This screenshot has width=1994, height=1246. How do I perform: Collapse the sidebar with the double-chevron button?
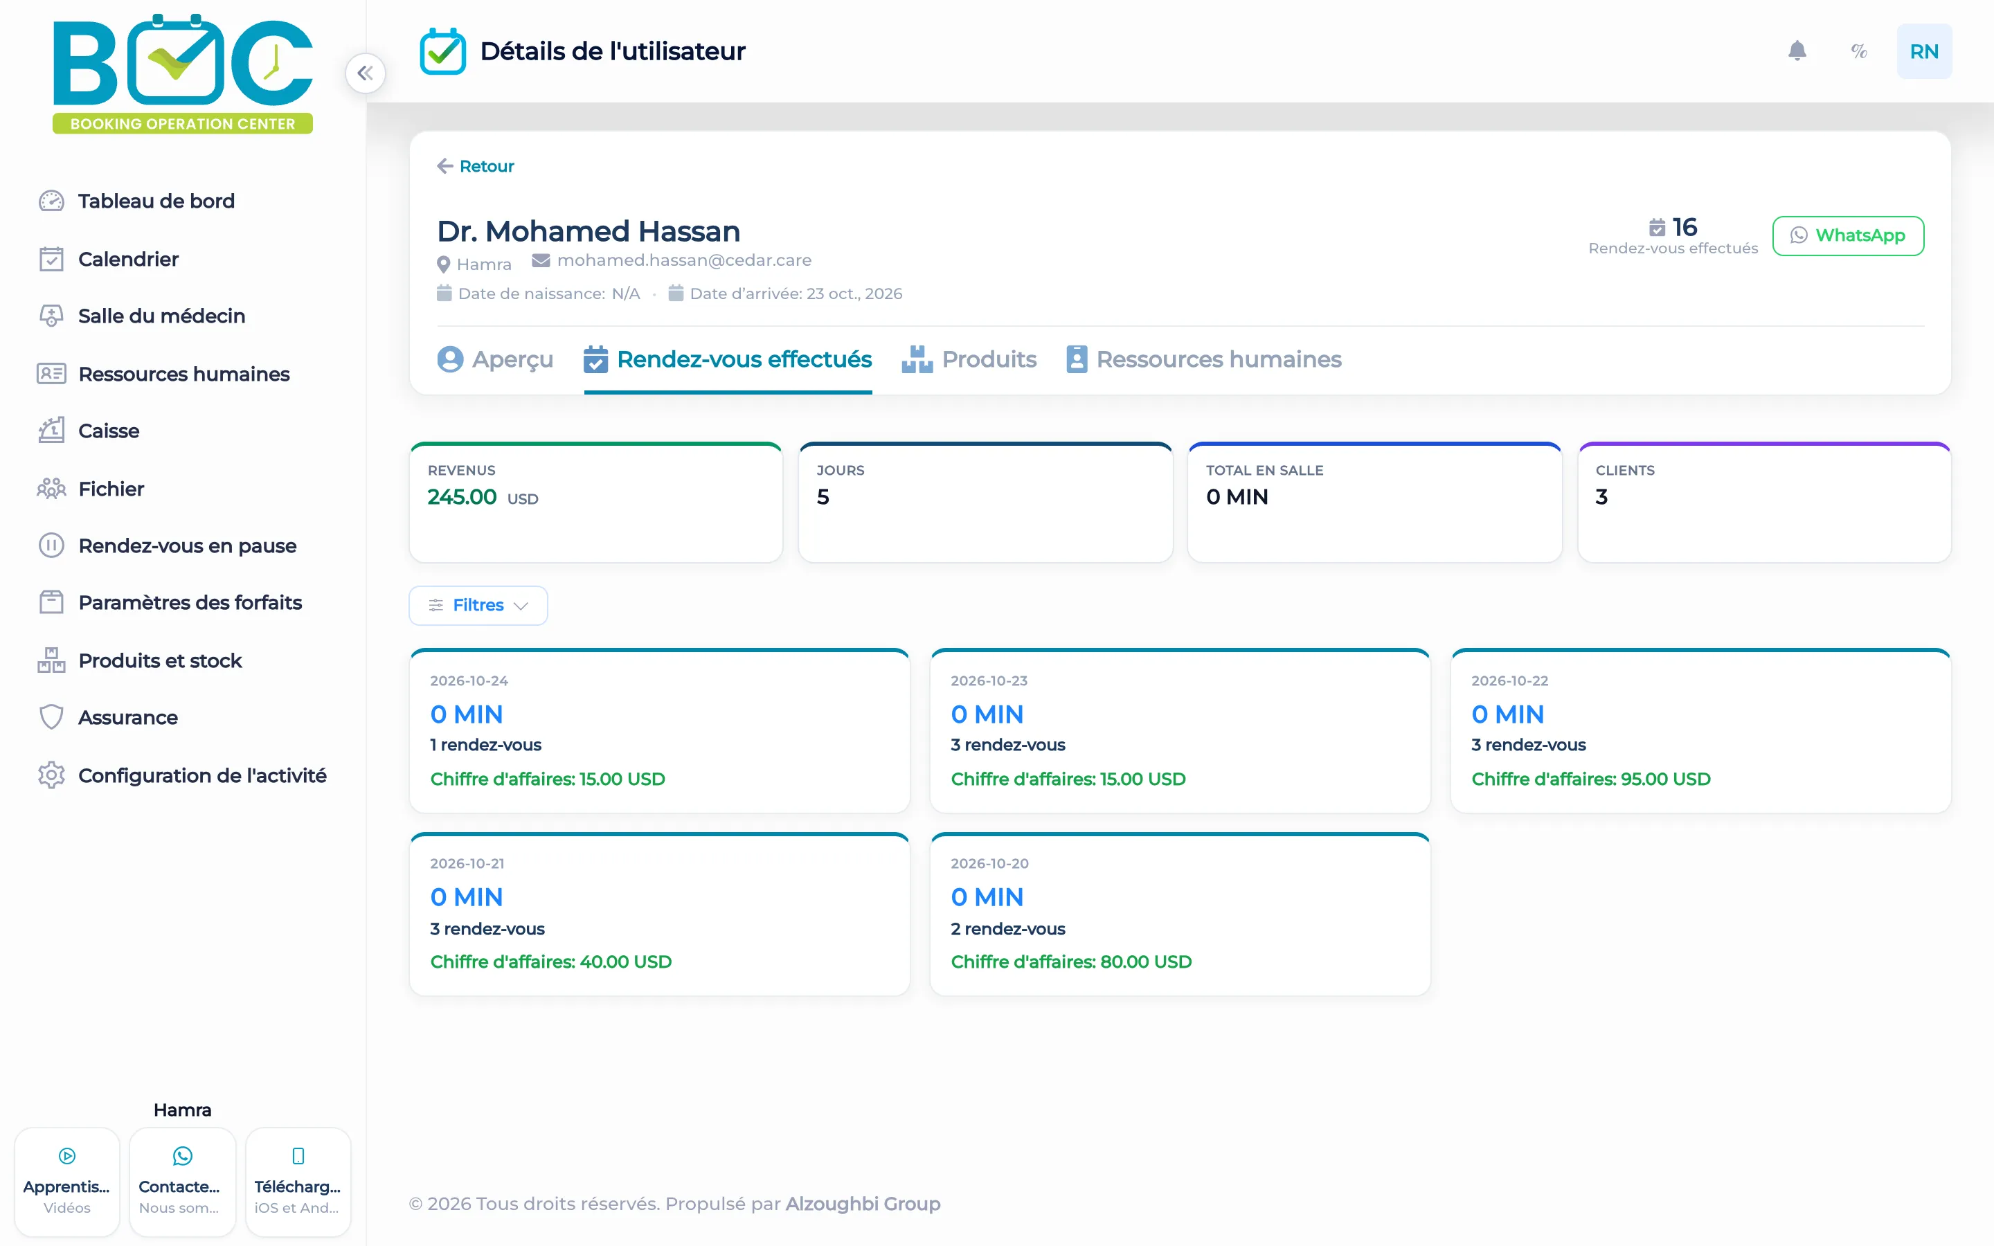click(365, 73)
